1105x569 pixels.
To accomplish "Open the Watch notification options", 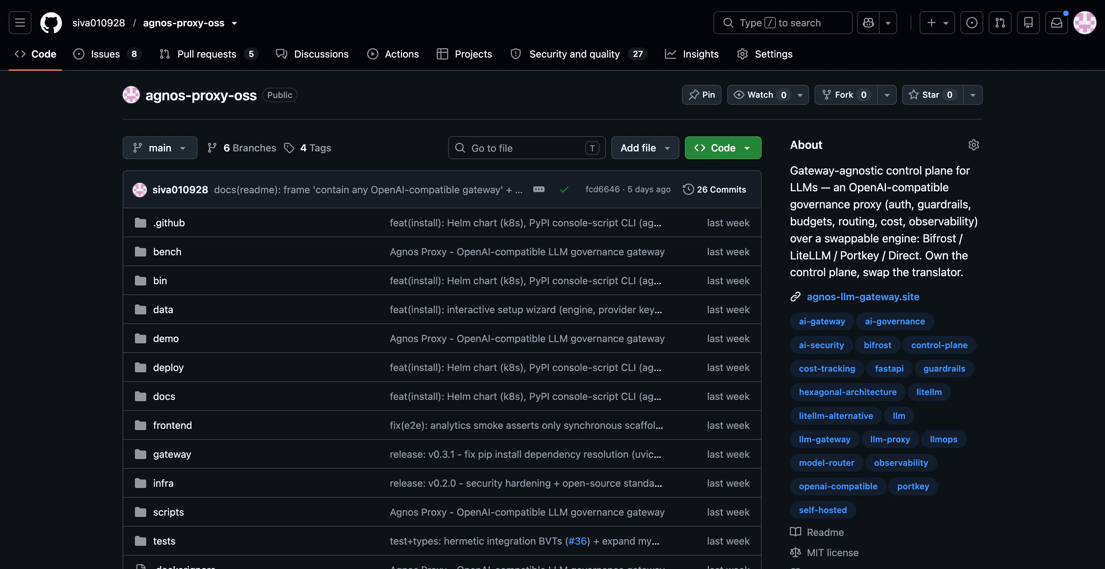I will (768, 95).
